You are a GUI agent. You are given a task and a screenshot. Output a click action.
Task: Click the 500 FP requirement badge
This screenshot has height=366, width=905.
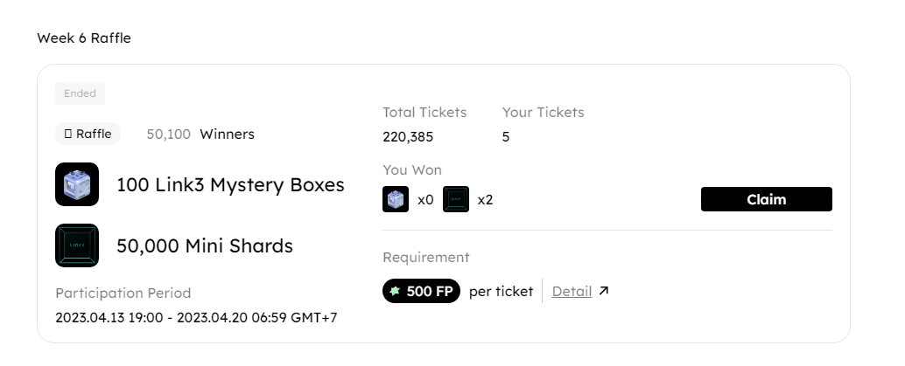[x=421, y=291]
